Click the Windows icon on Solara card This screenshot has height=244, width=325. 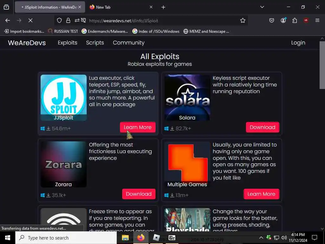tap(166, 129)
